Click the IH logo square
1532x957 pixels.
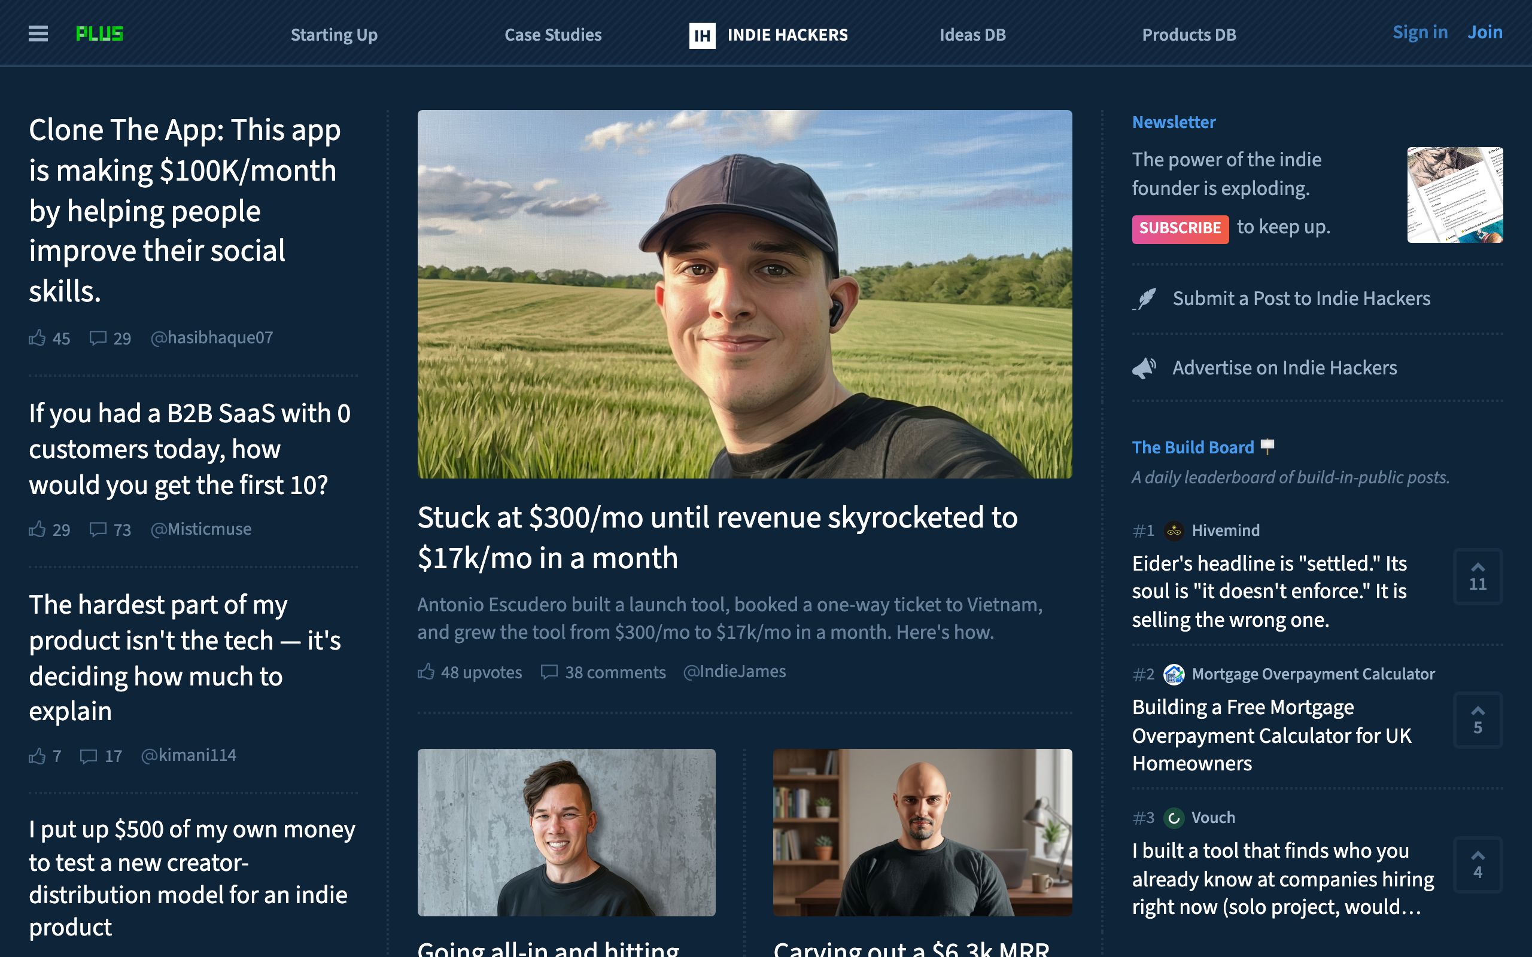702,35
